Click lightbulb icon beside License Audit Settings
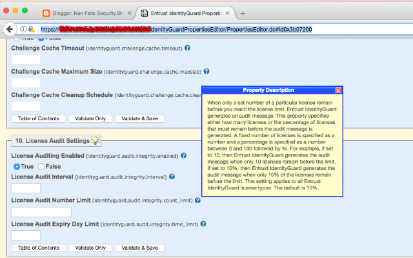This screenshot has height=258, width=413. click(x=96, y=140)
